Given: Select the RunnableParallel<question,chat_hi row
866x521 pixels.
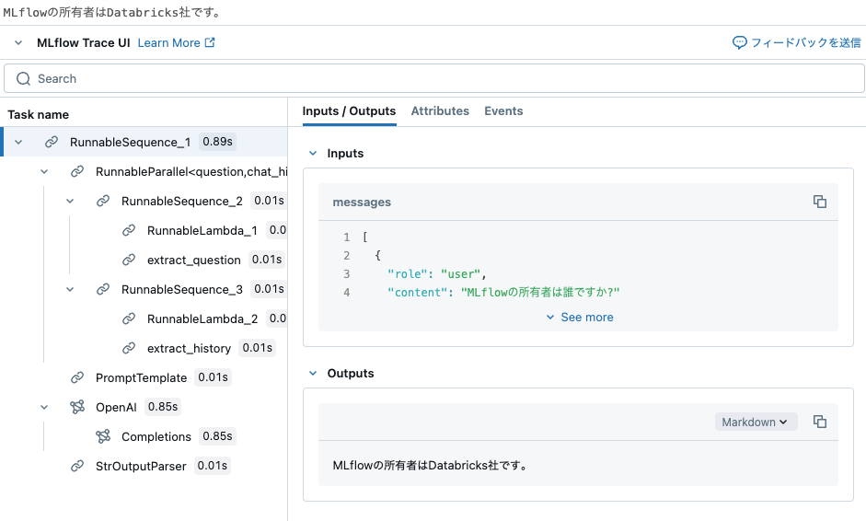Looking at the screenshot, I should pos(144,172).
